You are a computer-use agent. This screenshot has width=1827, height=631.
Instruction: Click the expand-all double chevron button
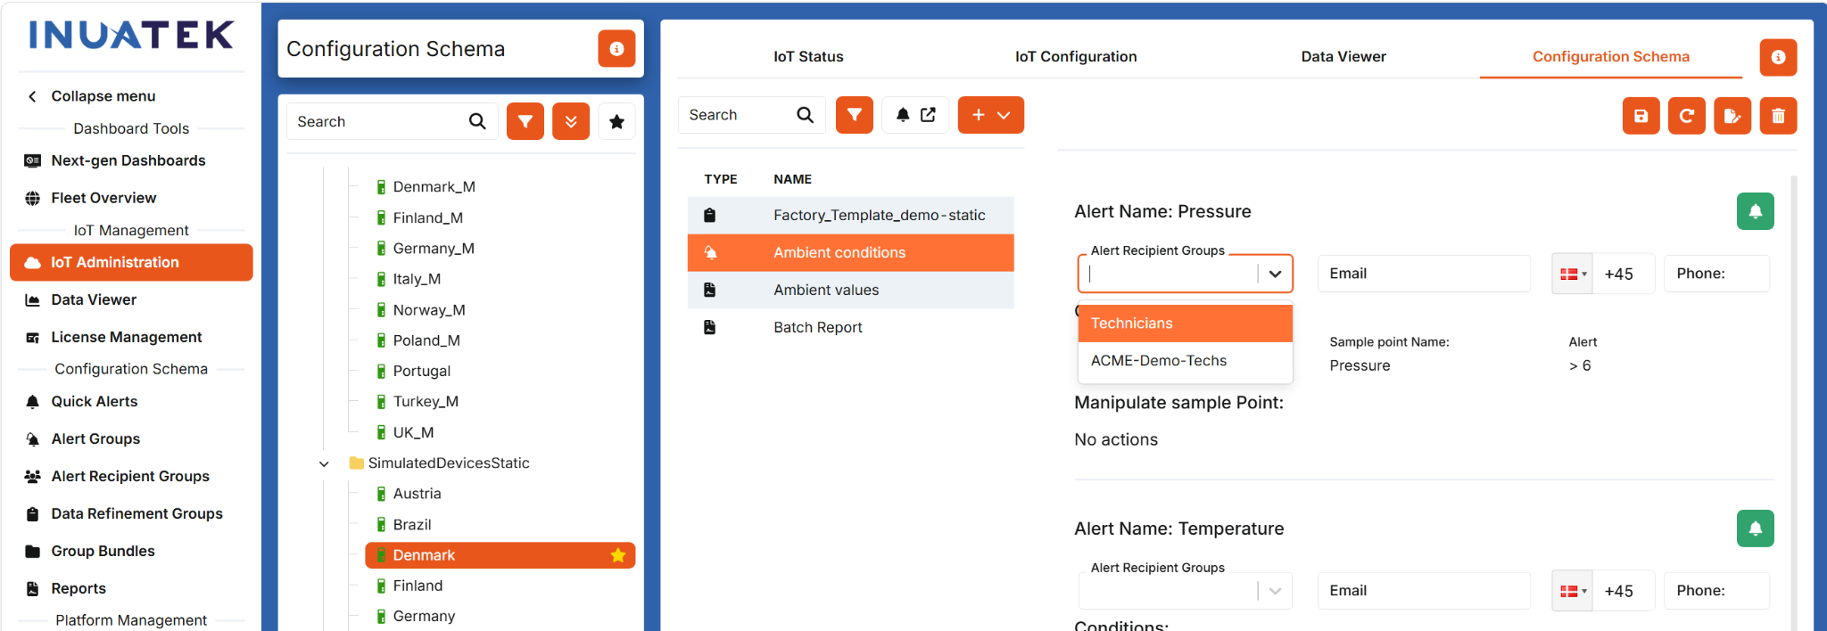571,121
